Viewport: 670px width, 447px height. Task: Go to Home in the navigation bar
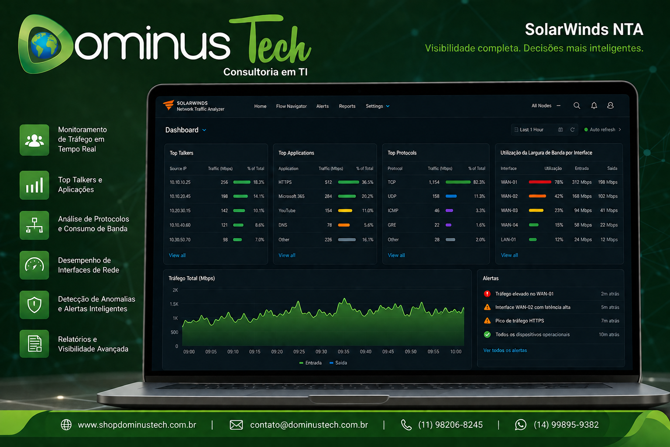pyautogui.click(x=260, y=106)
